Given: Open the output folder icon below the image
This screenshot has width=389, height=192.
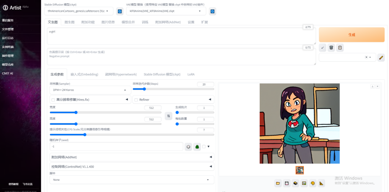Looking at the screenshot, I should pyautogui.click(x=278, y=183).
